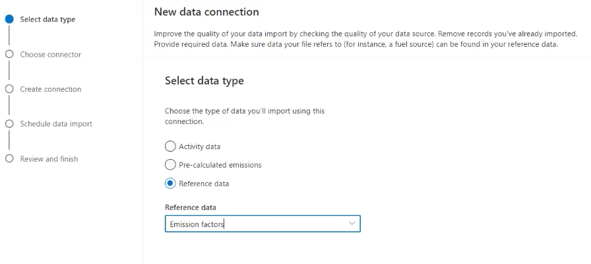This screenshot has width=591, height=264.
Task: Click the Activity data option text
Action: 200,147
